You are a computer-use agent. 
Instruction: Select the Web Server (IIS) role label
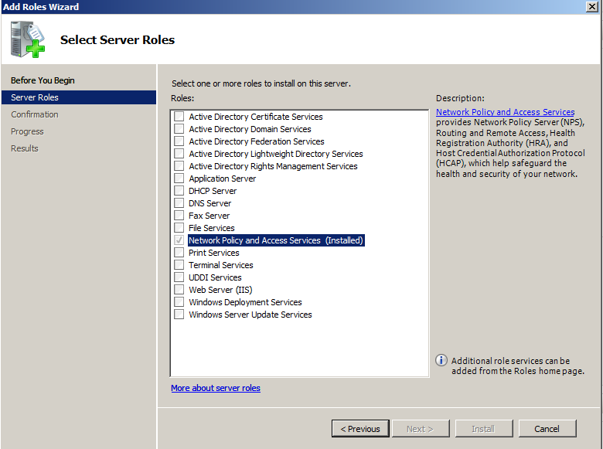(220, 290)
